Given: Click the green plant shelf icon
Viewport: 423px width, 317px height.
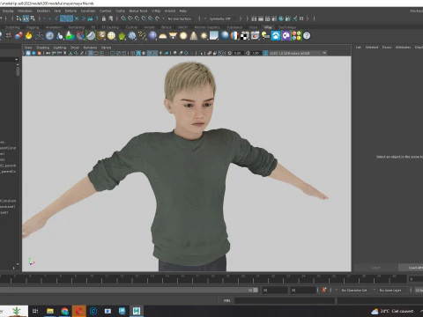Looking at the screenshot, I should tap(122, 36).
